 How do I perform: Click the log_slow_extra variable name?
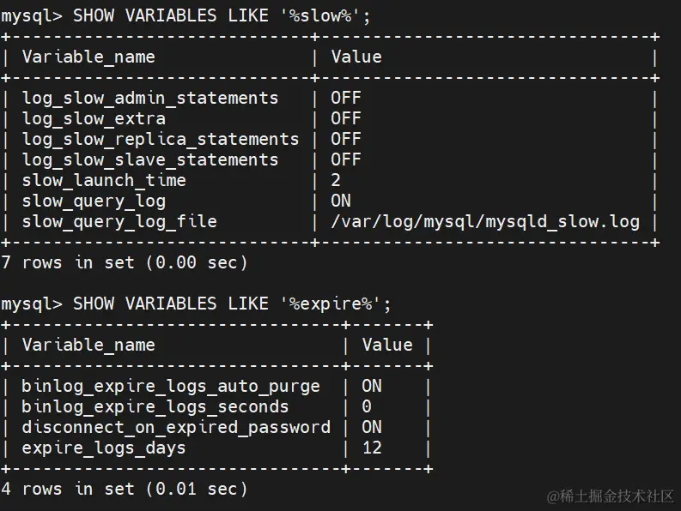(94, 119)
